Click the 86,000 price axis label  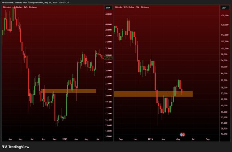tap(224, 74)
